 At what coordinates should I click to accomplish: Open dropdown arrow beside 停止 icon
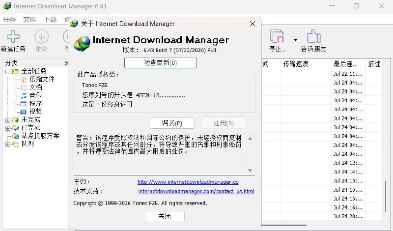tap(296, 40)
